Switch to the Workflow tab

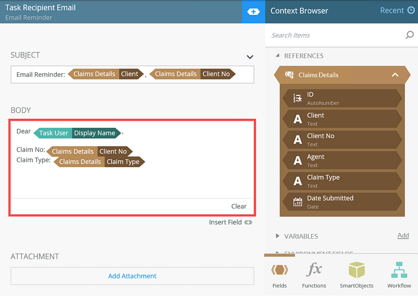[399, 275]
